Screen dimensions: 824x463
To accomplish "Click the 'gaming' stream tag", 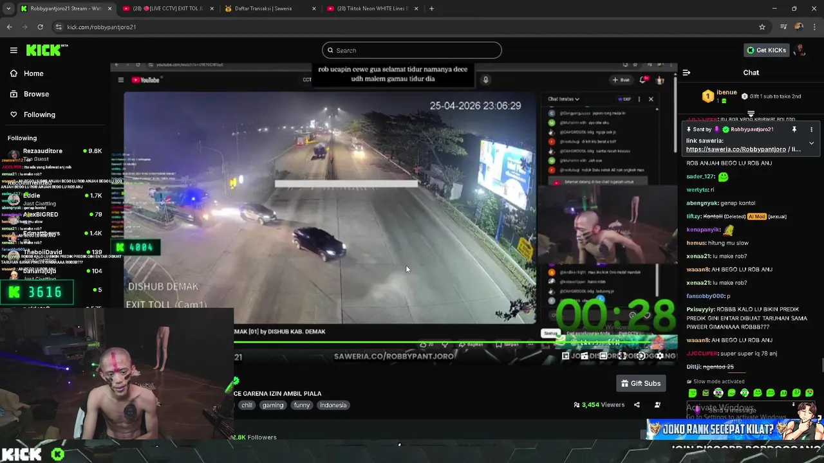I will [x=273, y=405].
